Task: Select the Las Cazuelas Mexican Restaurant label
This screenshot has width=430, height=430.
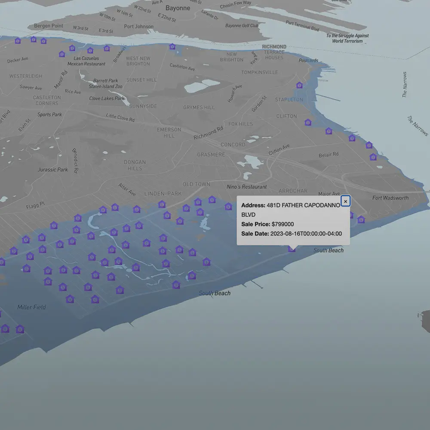Action: click(x=86, y=61)
